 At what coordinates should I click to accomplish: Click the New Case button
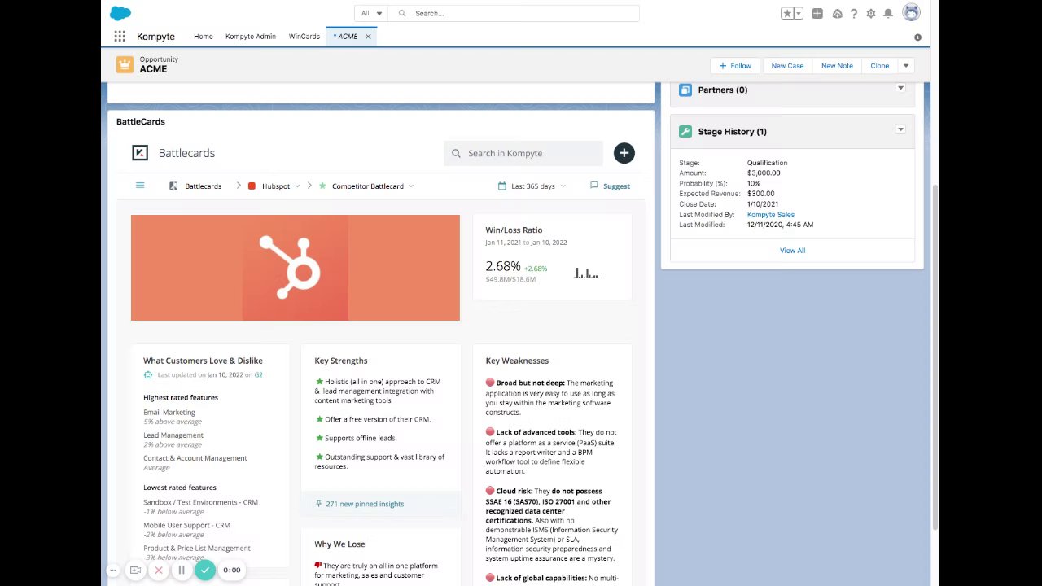point(787,66)
